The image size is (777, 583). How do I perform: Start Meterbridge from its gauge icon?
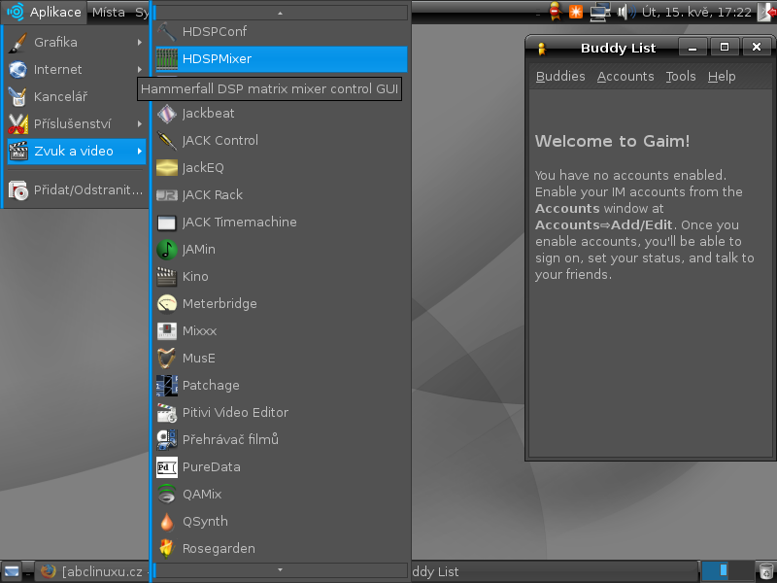[x=167, y=304]
